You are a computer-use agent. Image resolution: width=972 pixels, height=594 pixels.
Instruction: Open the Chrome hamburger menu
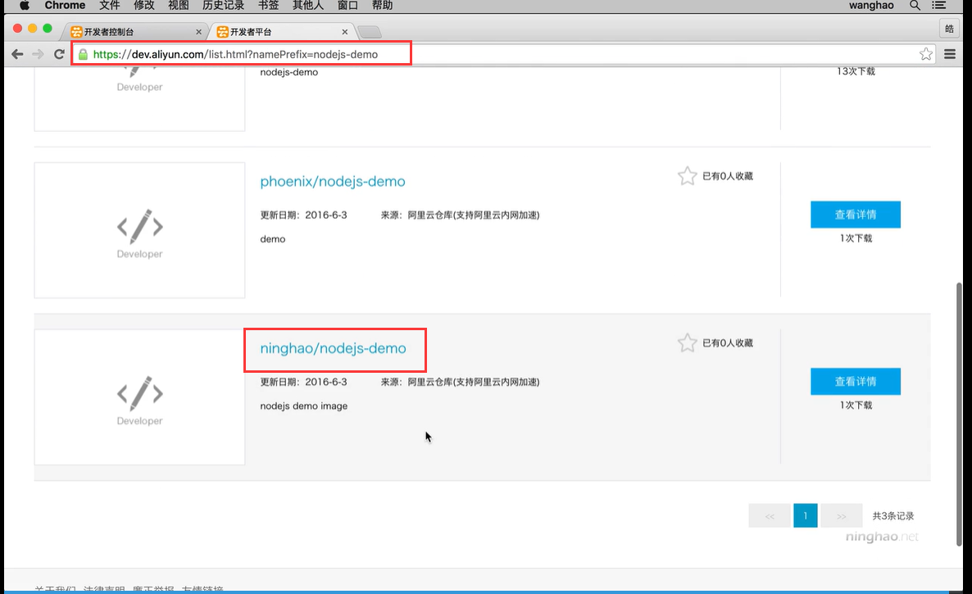[x=950, y=55]
